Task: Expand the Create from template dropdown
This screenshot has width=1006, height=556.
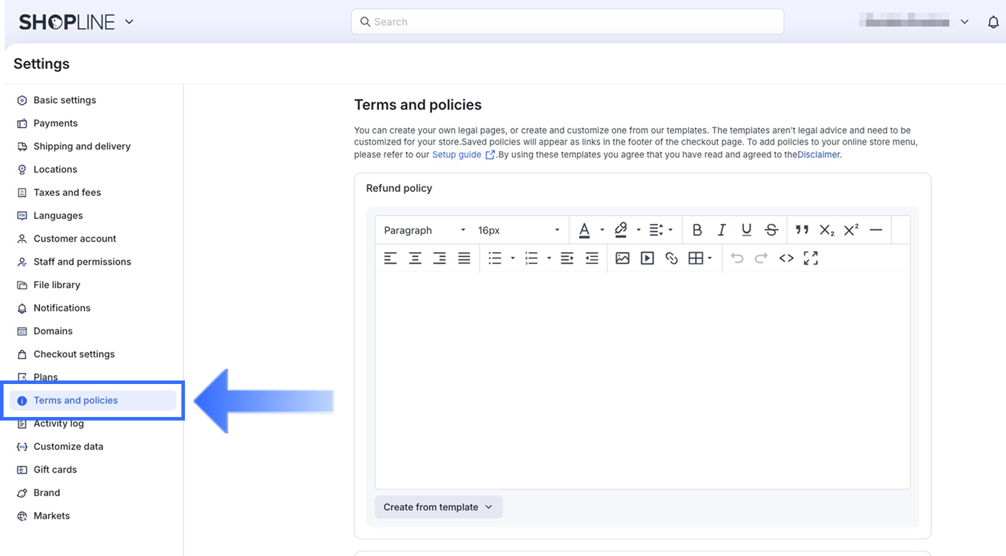Action: tap(438, 507)
